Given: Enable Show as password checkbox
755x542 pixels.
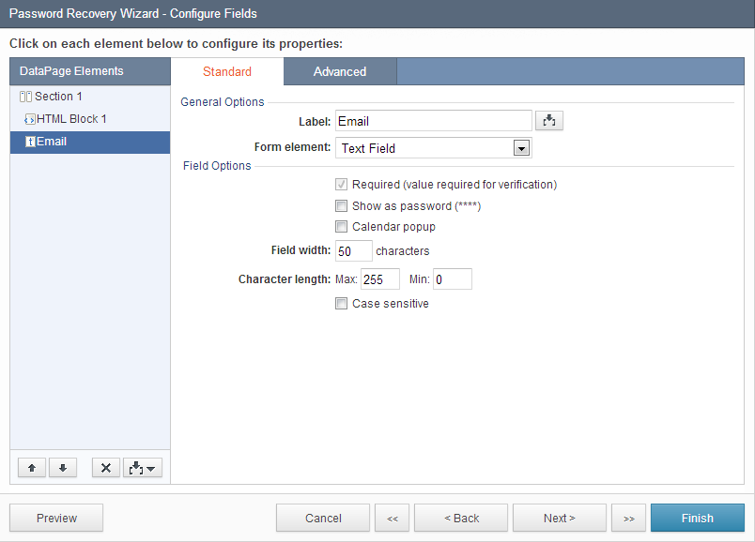Looking at the screenshot, I should coord(342,206).
